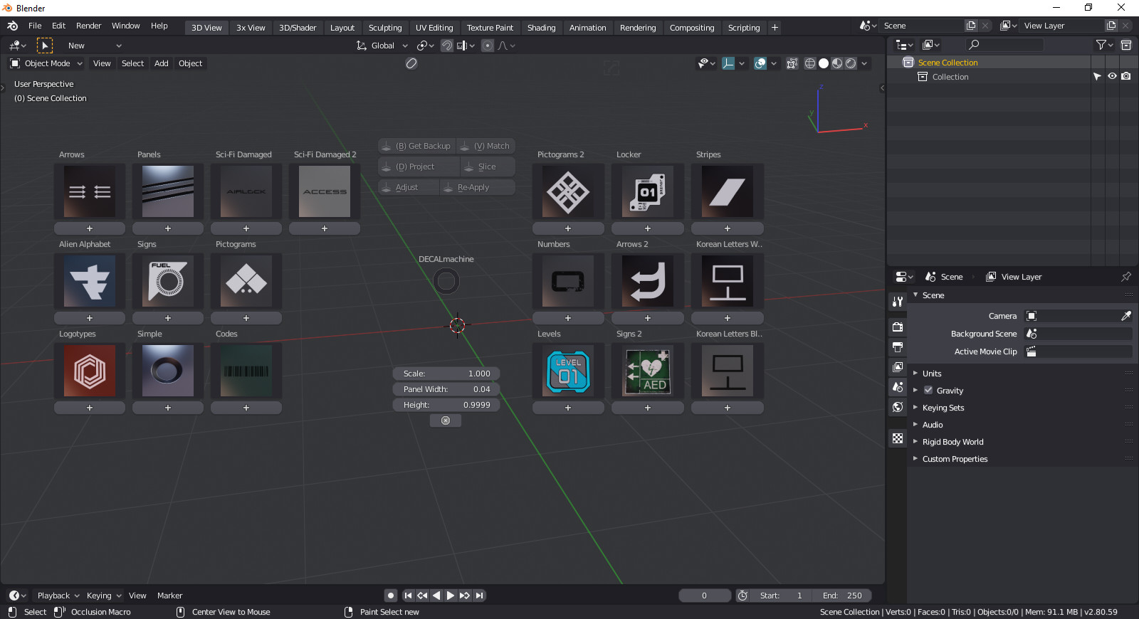Select the active tool select-box icon
The width and height of the screenshot is (1139, 619).
pyautogui.click(x=45, y=46)
